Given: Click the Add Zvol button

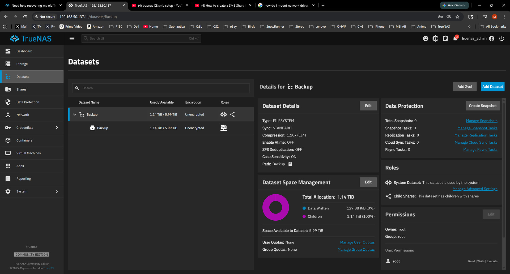Looking at the screenshot, I should (465, 87).
